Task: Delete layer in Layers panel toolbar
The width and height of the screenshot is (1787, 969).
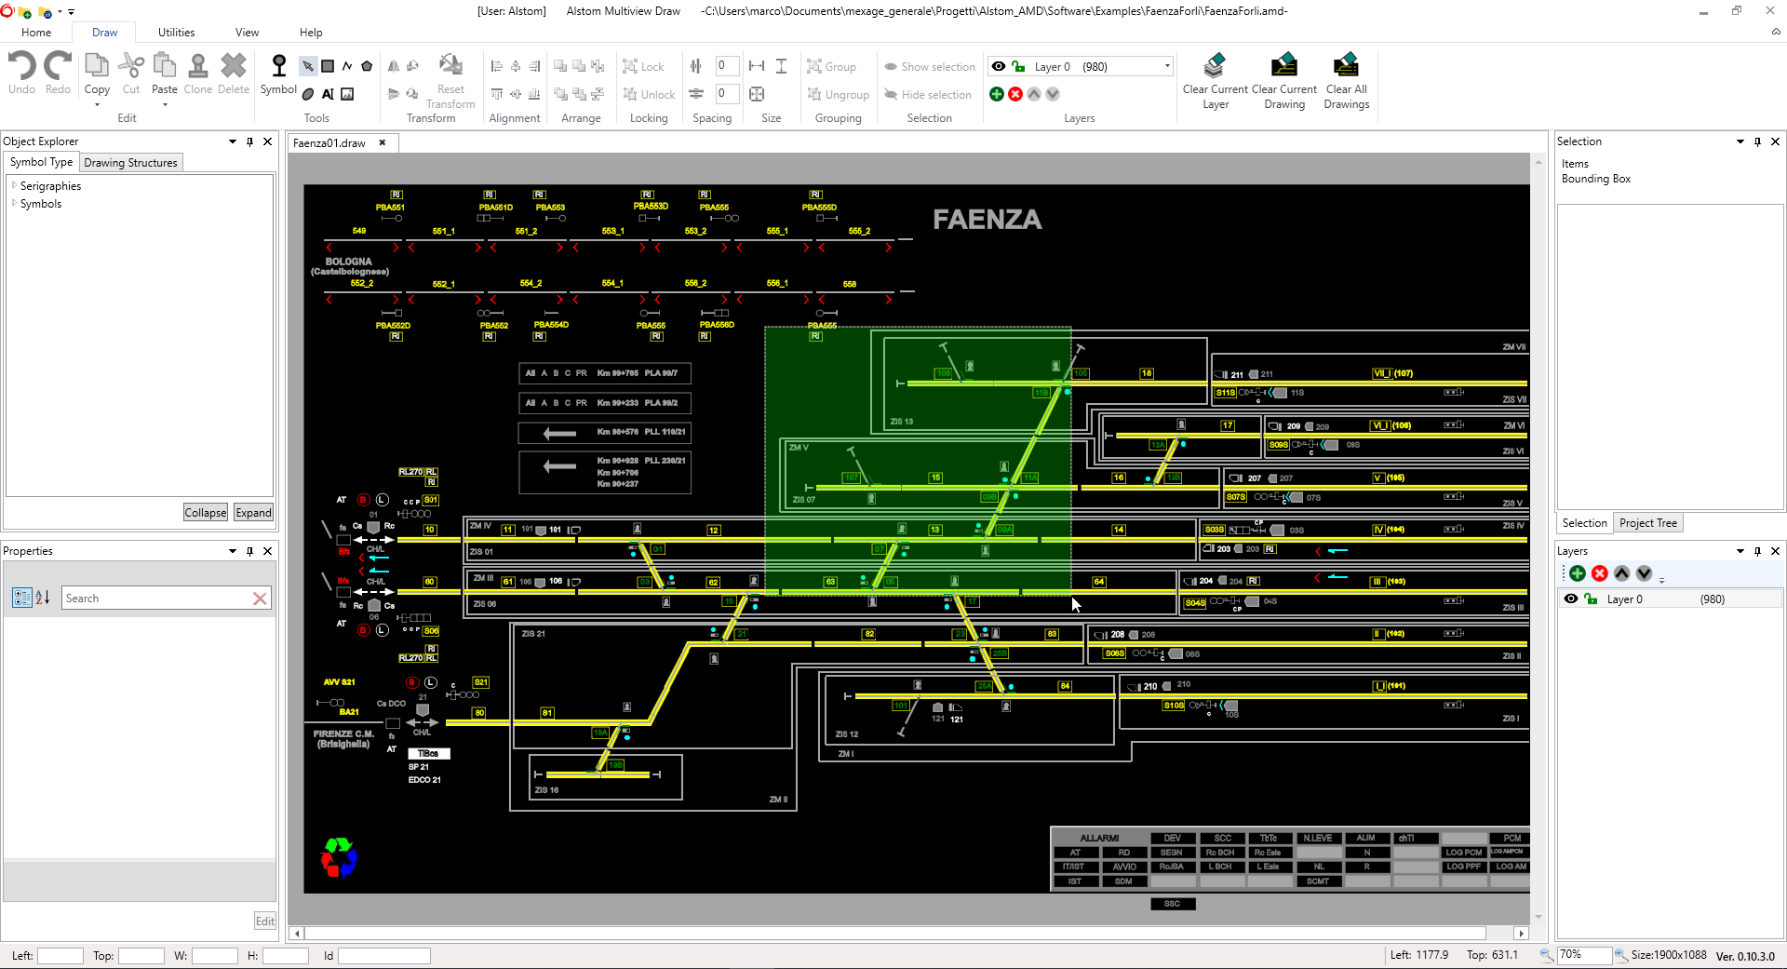Action: pyautogui.click(x=1600, y=573)
